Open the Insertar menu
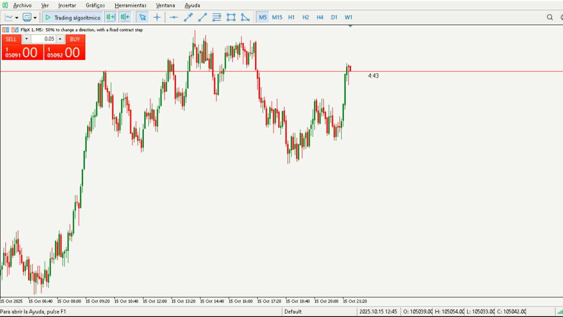 (x=67, y=5)
